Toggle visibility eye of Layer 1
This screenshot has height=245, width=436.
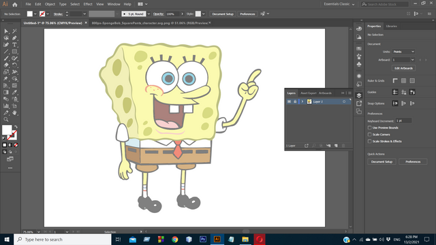tap(289, 101)
